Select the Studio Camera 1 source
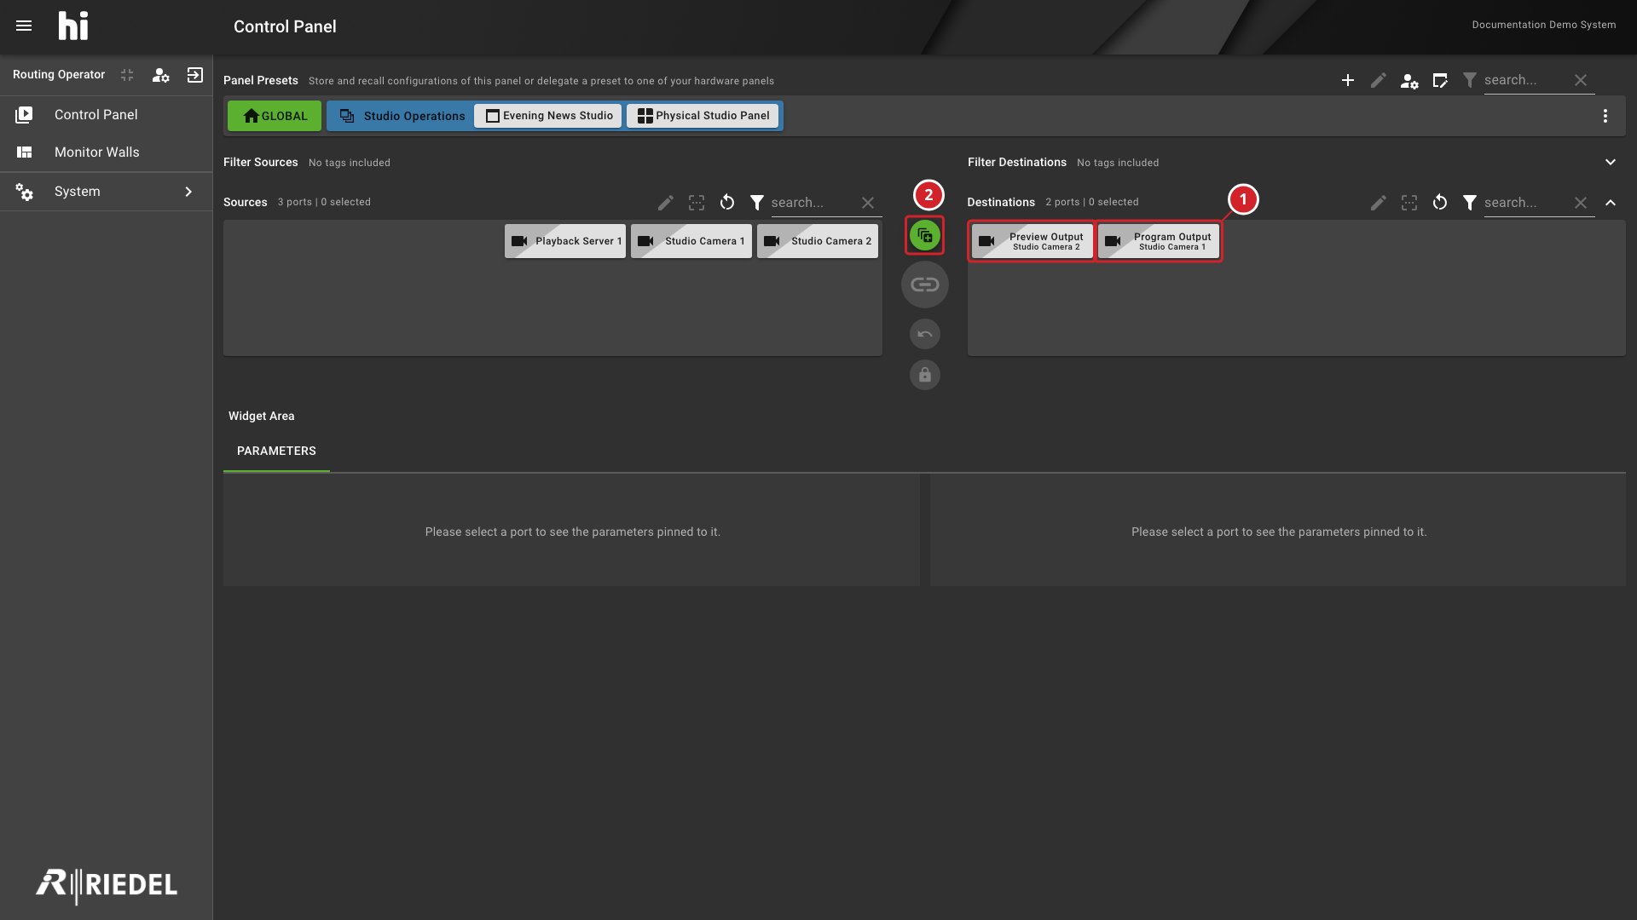 [x=691, y=241]
